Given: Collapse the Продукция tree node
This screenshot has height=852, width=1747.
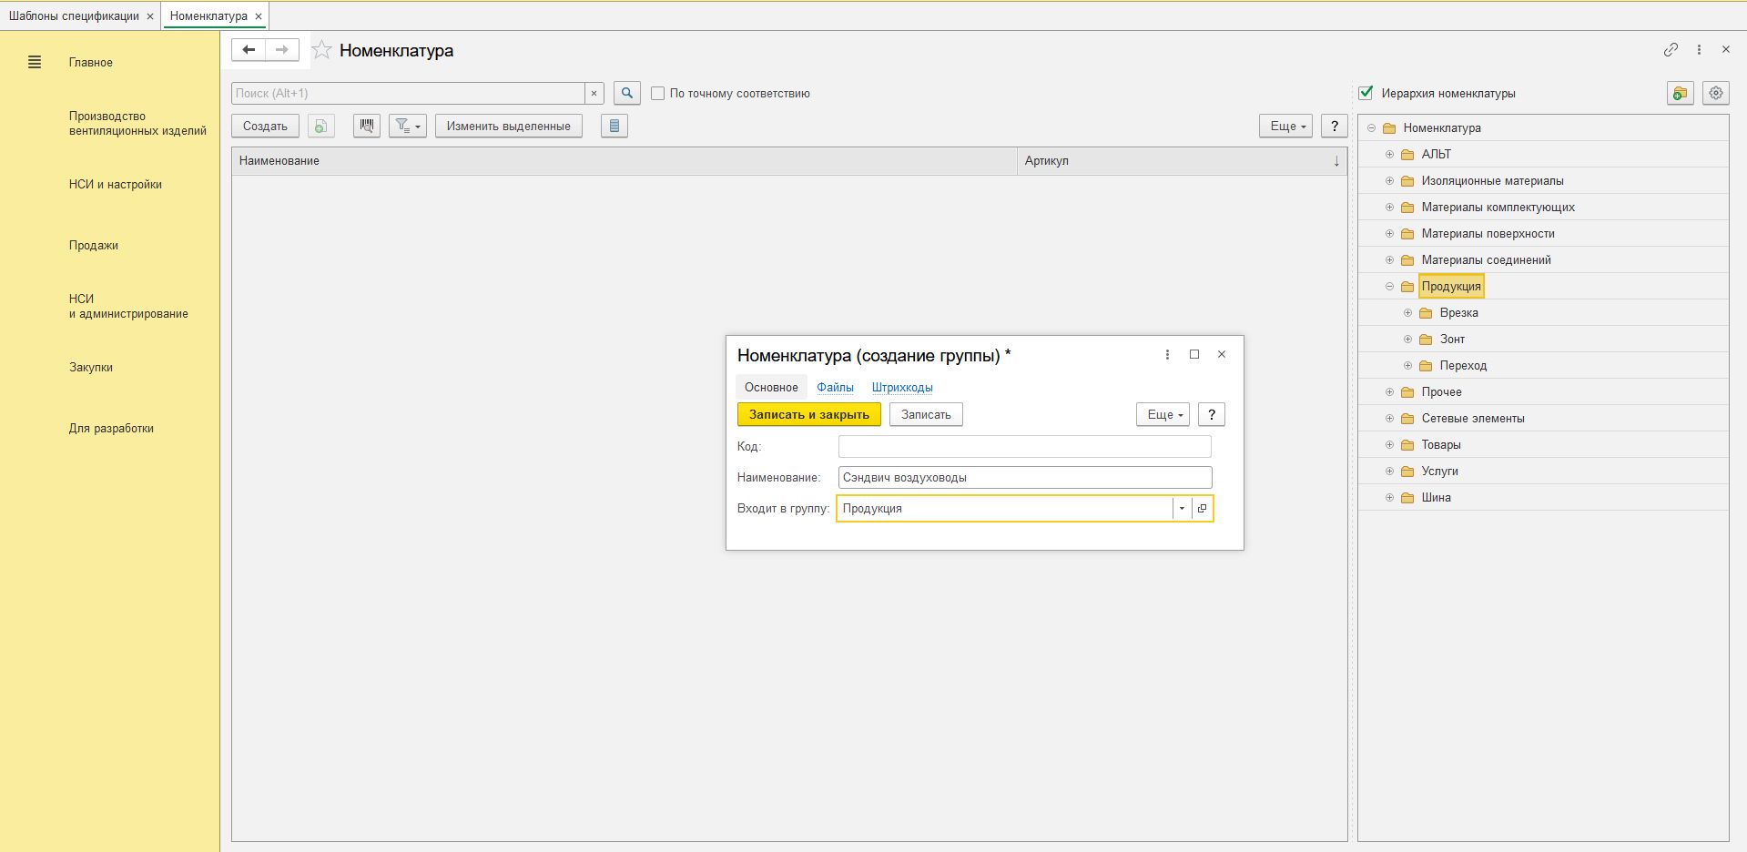Looking at the screenshot, I should (x=1389, y=287).
